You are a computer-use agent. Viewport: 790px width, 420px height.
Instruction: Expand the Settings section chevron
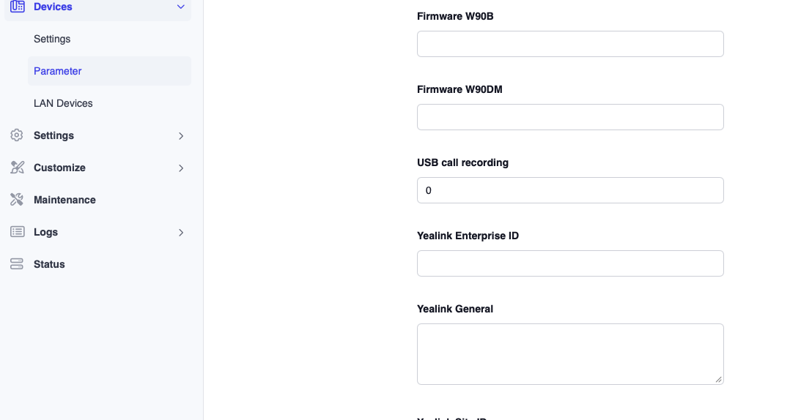pyautogui.click(x=181, y=135)
